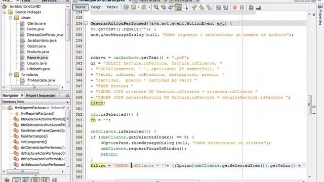Viewport: 324px width, 182px height.
Task: Click Navigator horizontal scrollbar thumb
Action: 23,172
